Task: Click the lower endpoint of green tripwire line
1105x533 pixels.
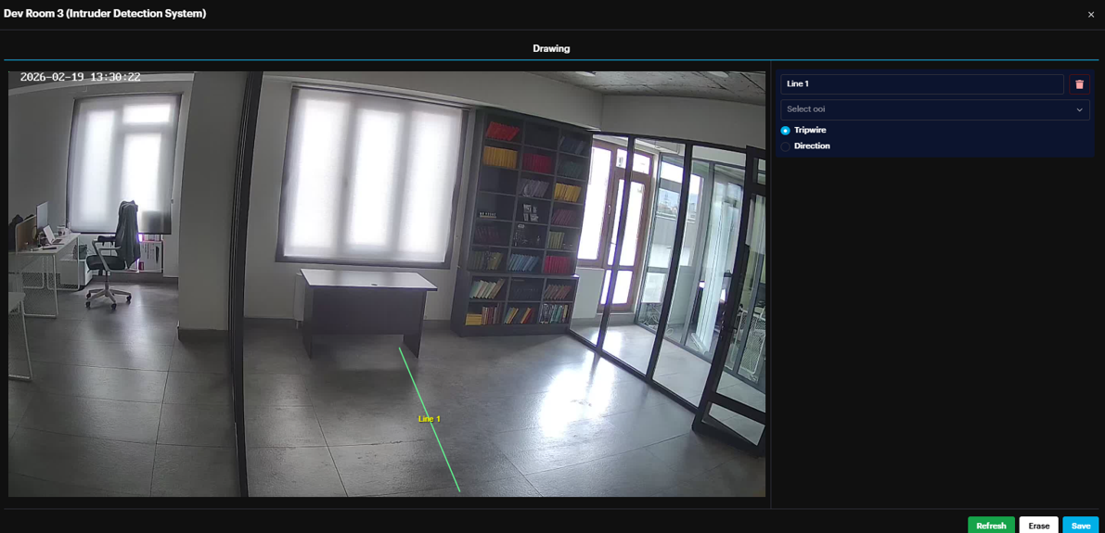Action: [459, 490]
